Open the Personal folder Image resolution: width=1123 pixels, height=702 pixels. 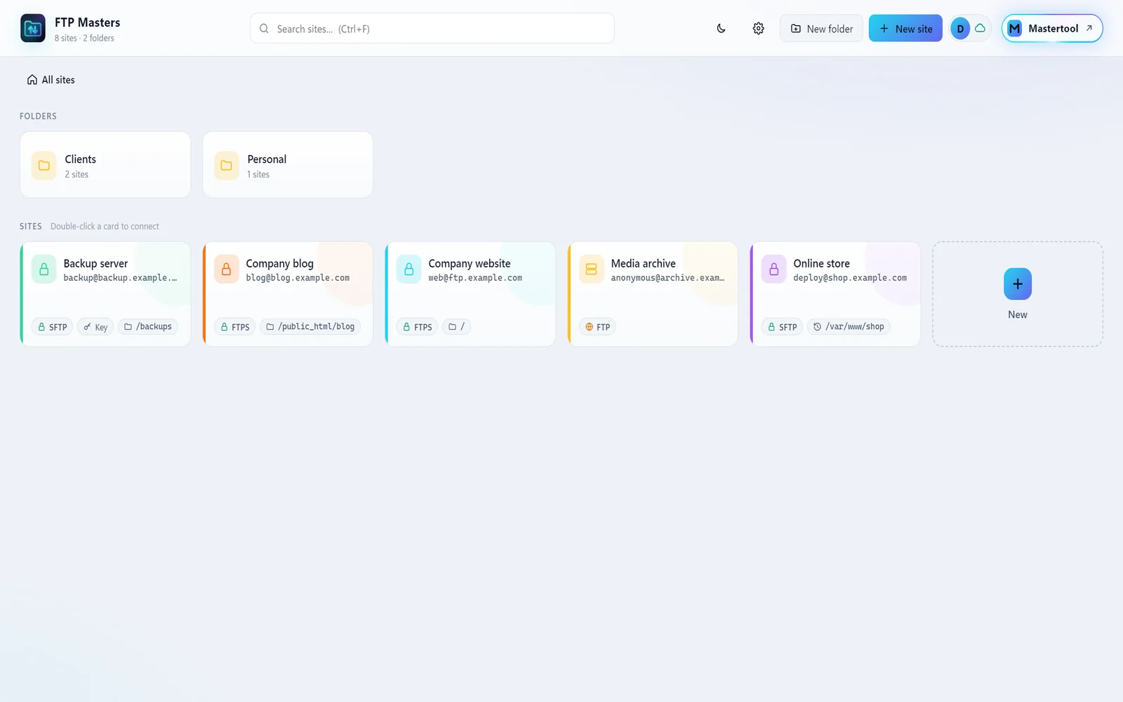[x=288, y=165]
